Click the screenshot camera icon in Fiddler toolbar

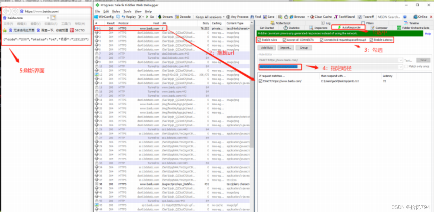[x=280, y=17]
